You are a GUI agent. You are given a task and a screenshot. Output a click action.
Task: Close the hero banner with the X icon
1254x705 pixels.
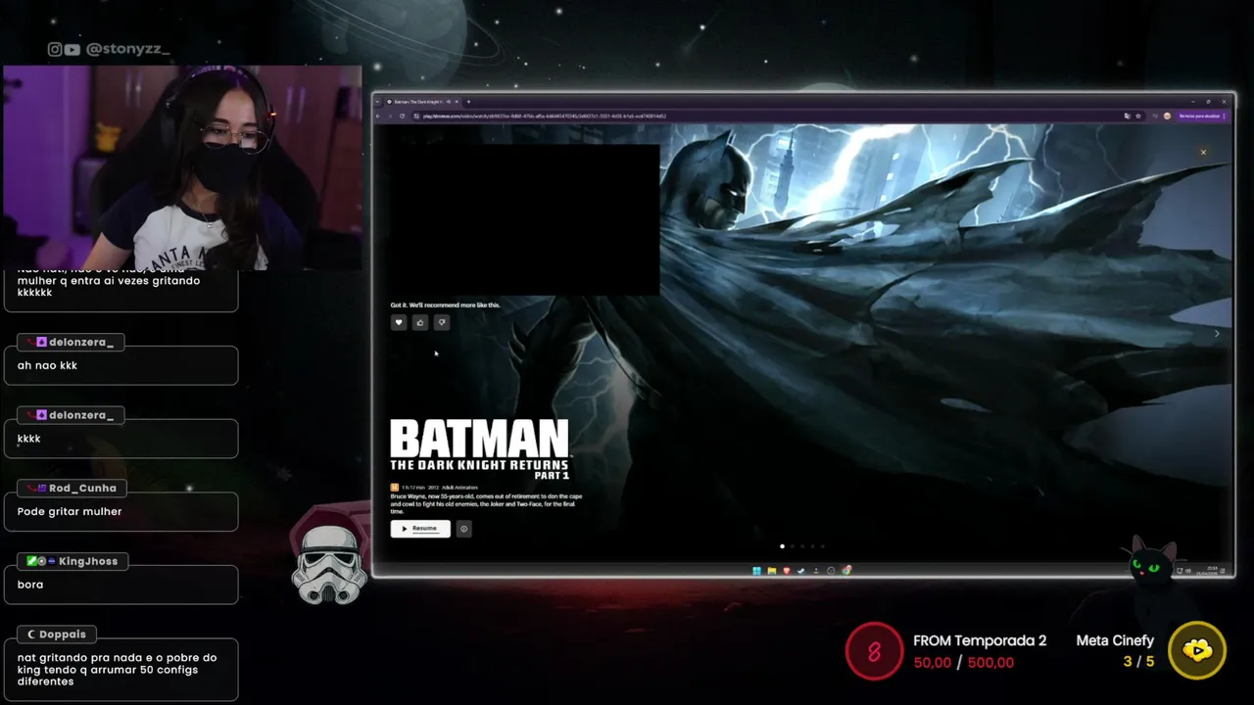coord(1203,152)
